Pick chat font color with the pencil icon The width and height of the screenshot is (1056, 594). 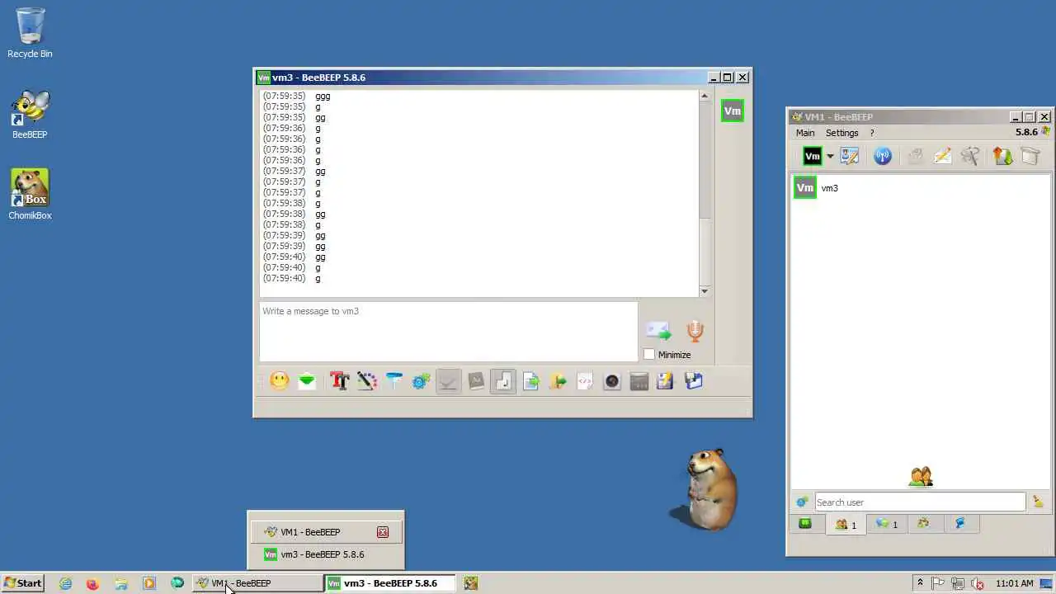(367, 381)
